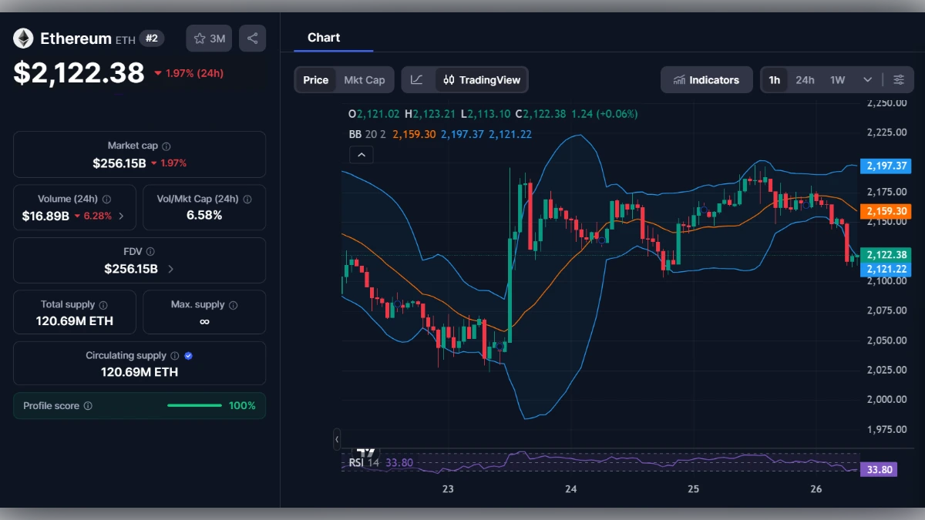Image resolution: width=925 pixels, height=520 pixels.
Task: Click the Ethereum logo icon
Action: tap(23, 38)
